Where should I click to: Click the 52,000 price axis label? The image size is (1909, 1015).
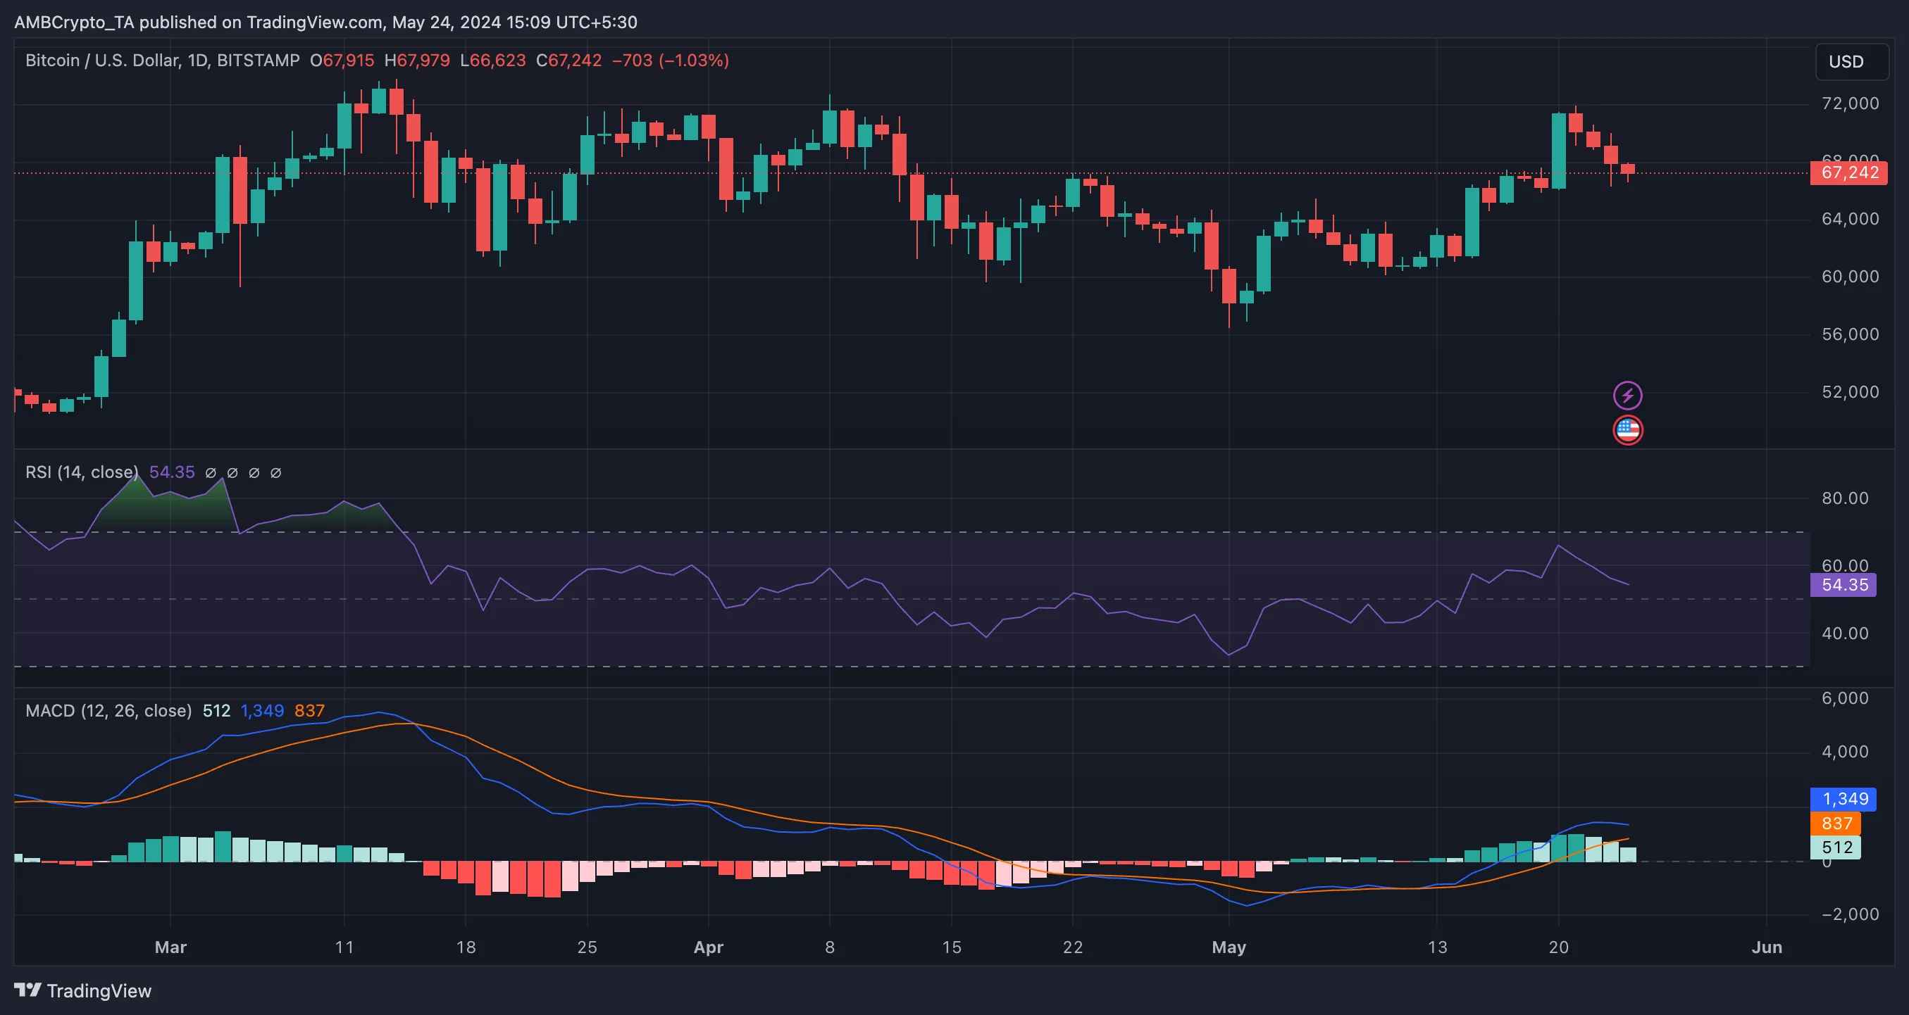(x=1851, y=392)
